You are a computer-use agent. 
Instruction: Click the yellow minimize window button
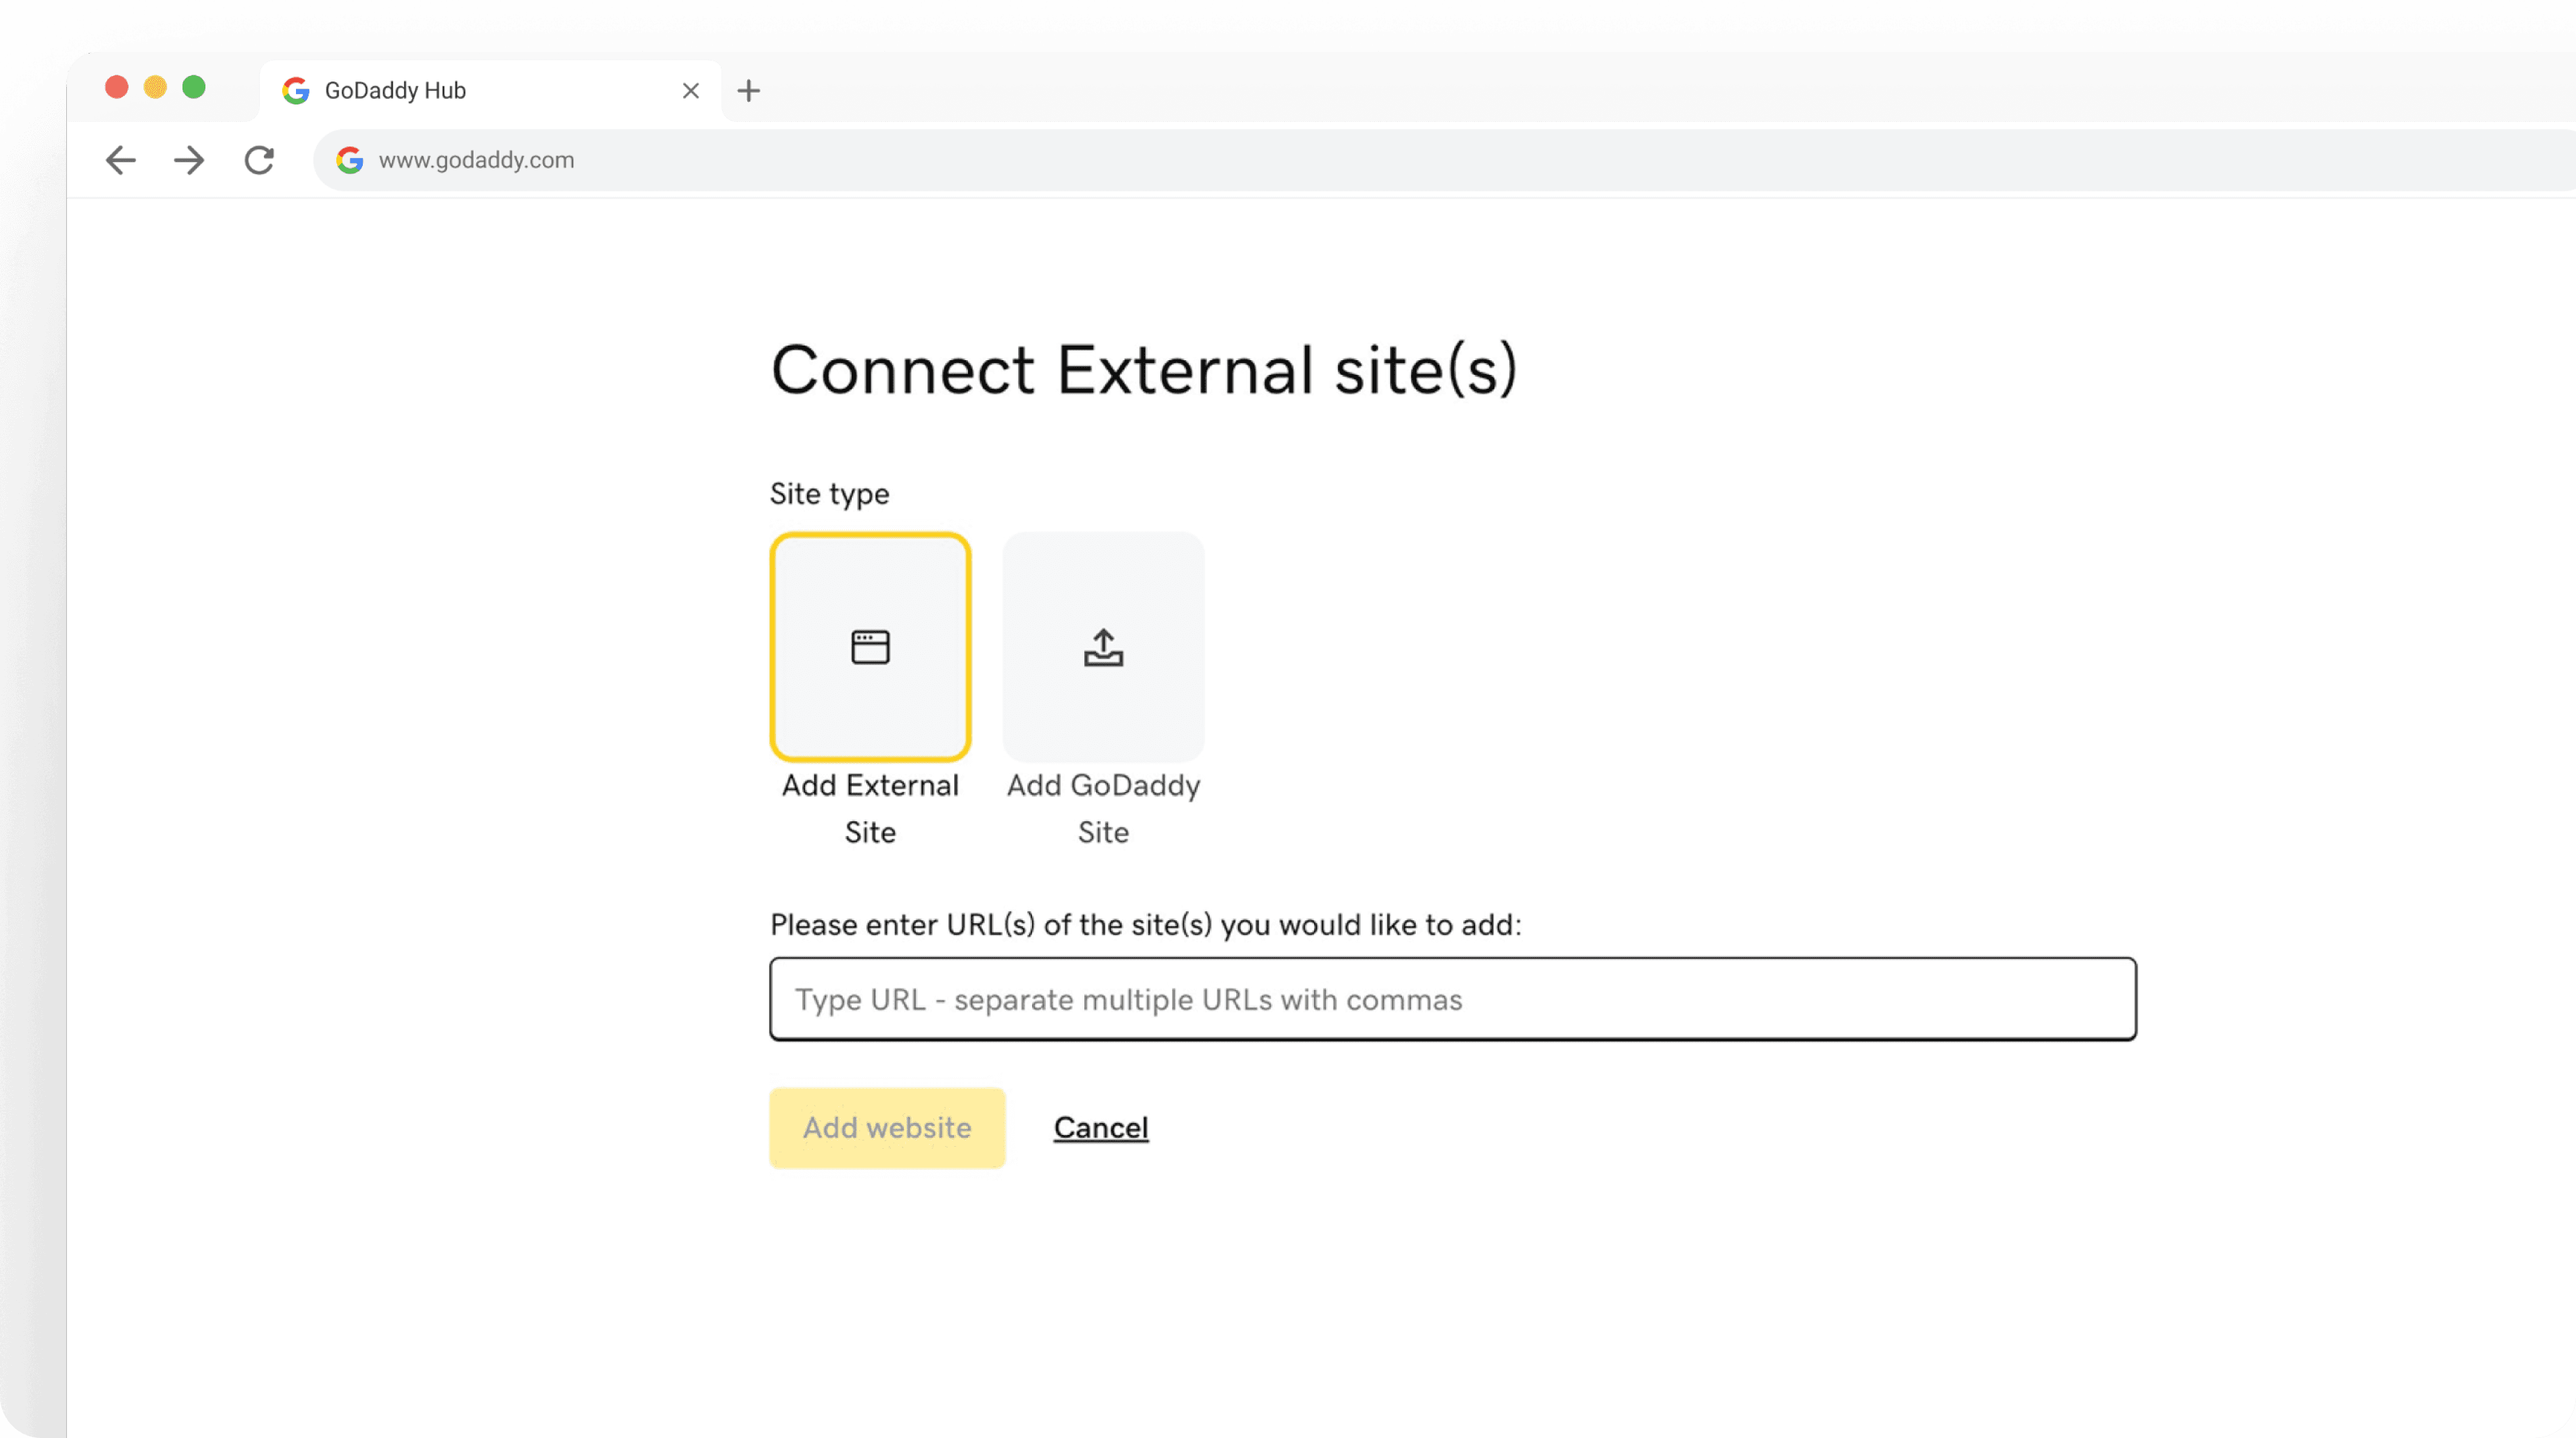[x=155, y=87]
